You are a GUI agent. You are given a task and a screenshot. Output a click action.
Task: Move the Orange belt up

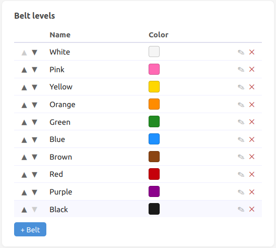(24, 105)
